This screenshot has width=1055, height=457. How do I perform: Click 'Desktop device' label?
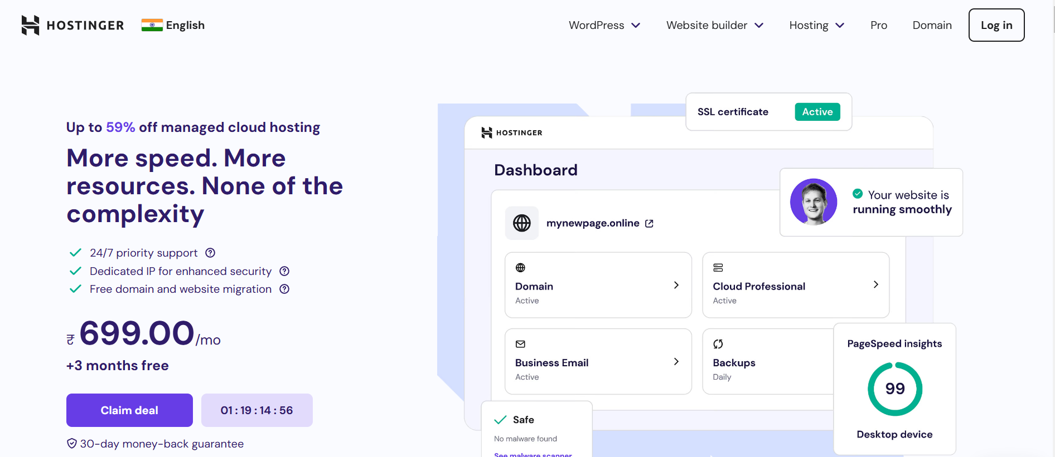[x=894, y=434]
